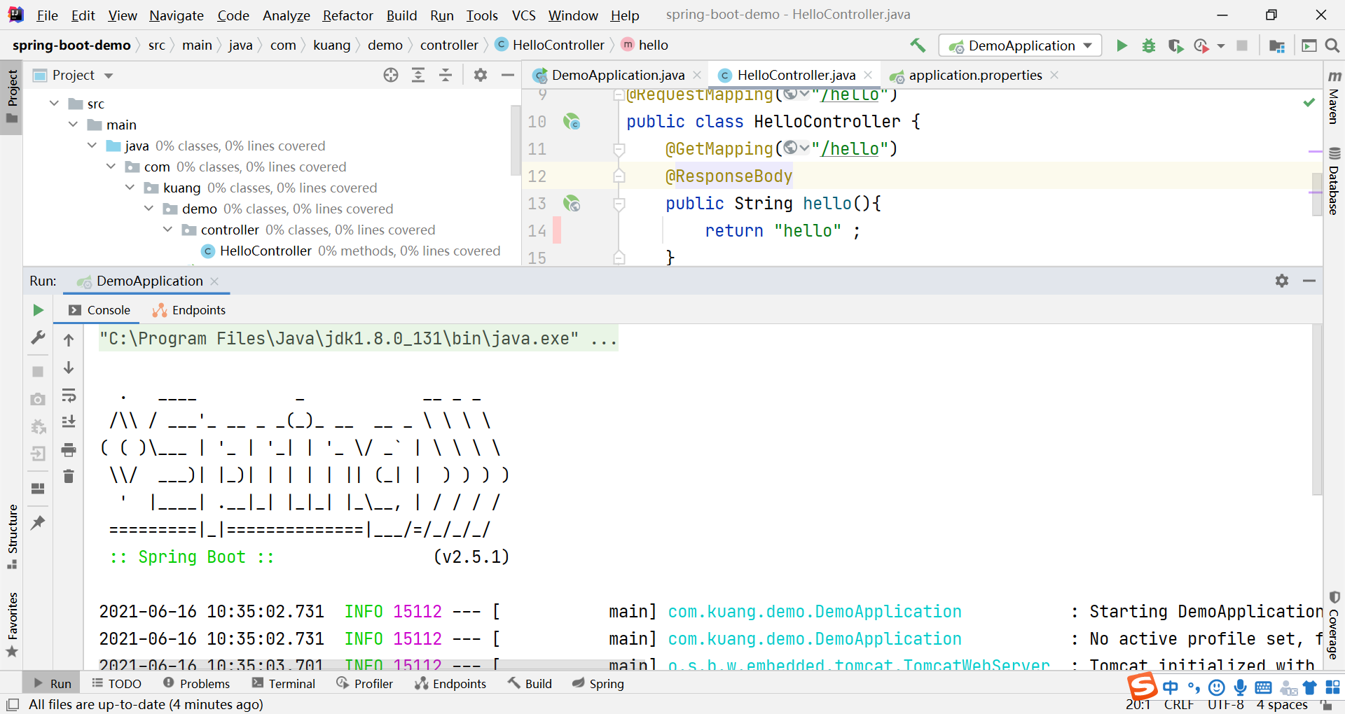
Task: Run DemoApplication with the green play button
Action: point(1122,45)
